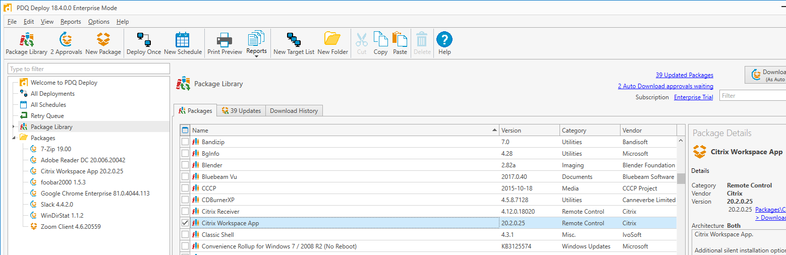The image size is (786, 255).
Task: Switch to the 39 Updates tab
Action: pyautogui.click(x=241, y=111)
